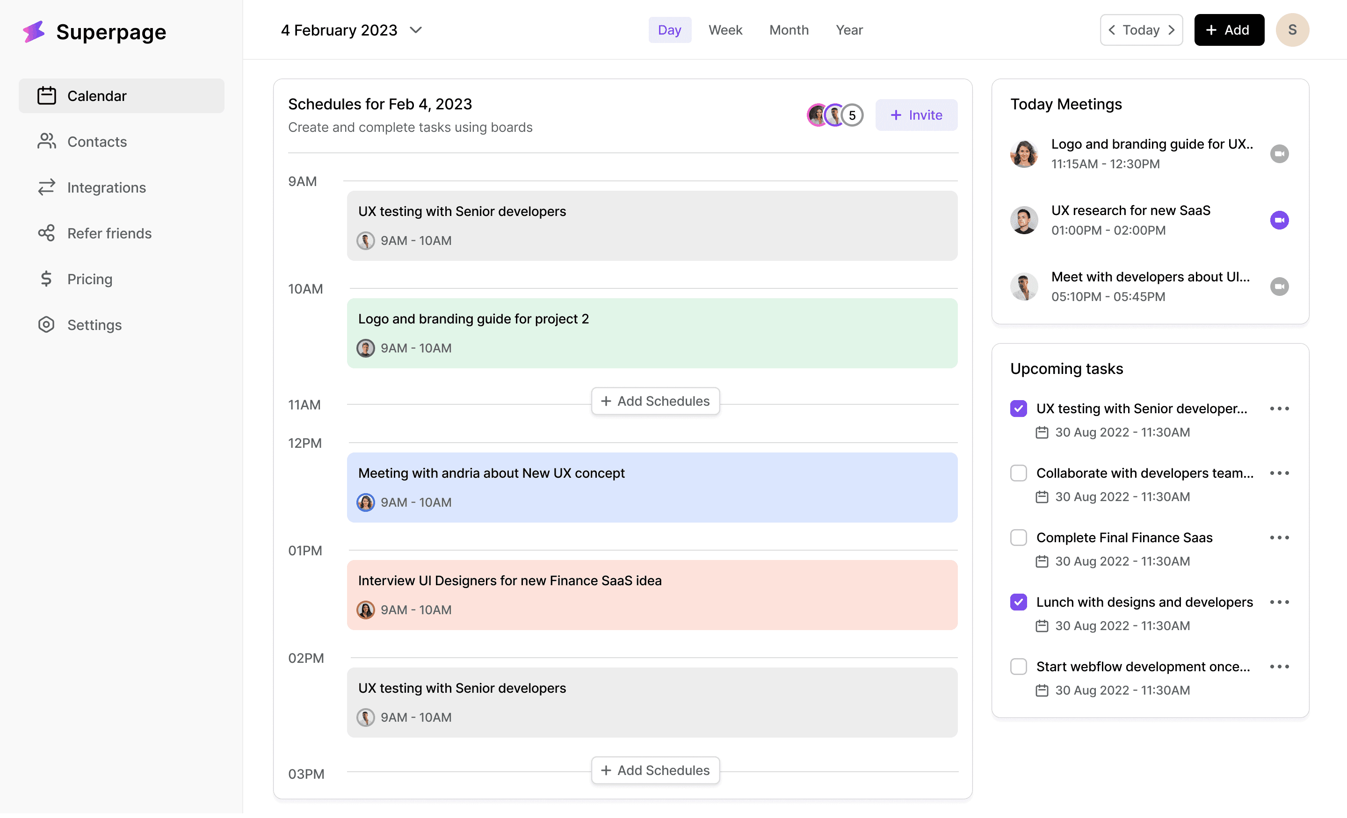Expand the three-dot menu for Lunch with designs
This screenshot has height=818, width=1347.
1280,602
